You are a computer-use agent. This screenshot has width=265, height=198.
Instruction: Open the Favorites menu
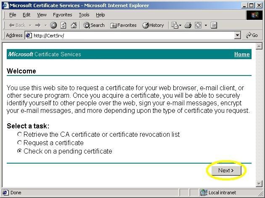(63, 15)
